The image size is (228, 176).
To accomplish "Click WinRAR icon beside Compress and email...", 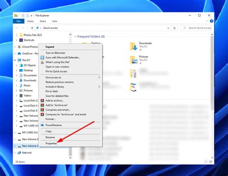I will 42,110.
